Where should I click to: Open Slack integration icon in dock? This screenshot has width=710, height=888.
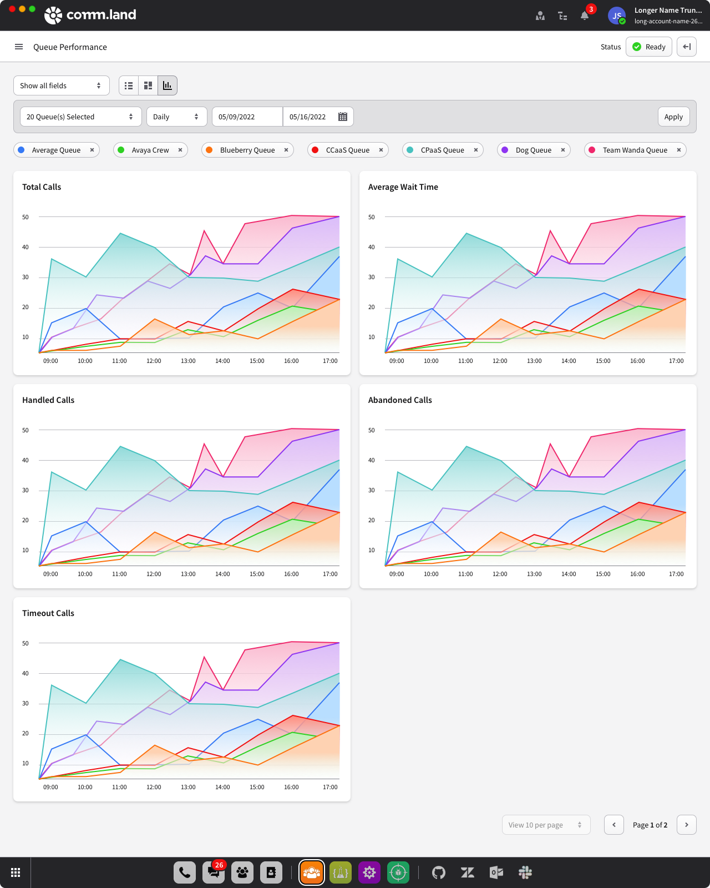tap(525, 872)
